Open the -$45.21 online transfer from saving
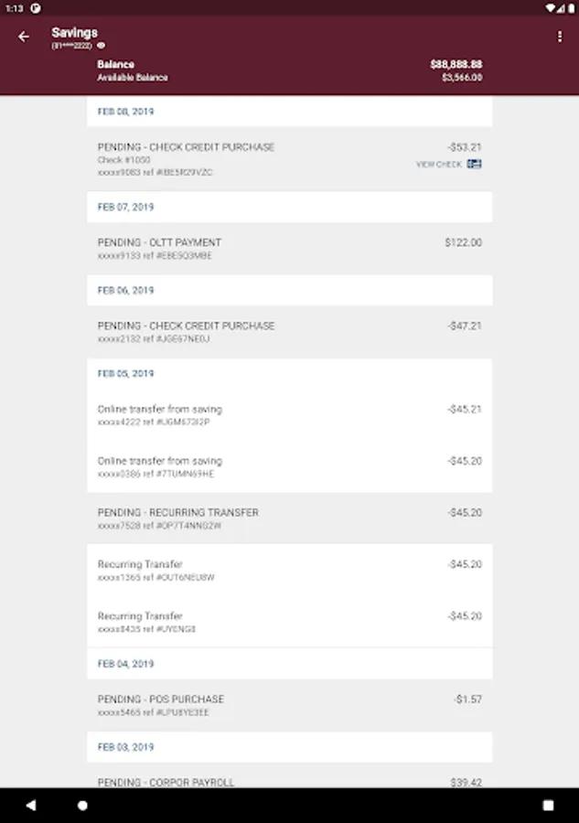 [289, 415]
